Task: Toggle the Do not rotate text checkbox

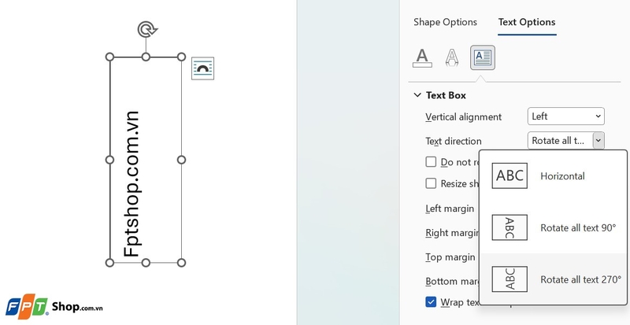Action: (431, 162)
